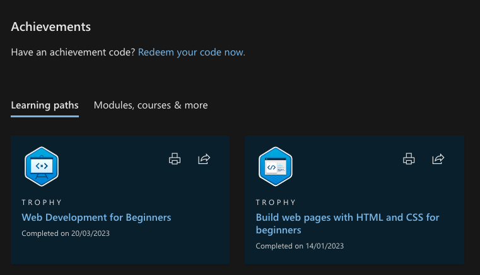
Task: Open the Modules, courses & more tab
Action: pos(151,105)
